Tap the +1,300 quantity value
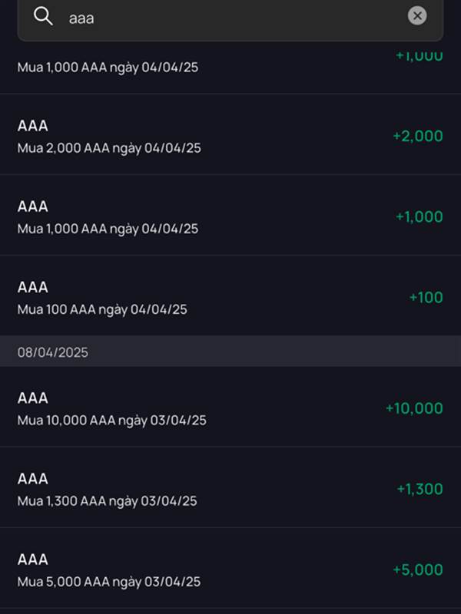The image size is (461, 614). pyautogui.click(x=420, y=489)
